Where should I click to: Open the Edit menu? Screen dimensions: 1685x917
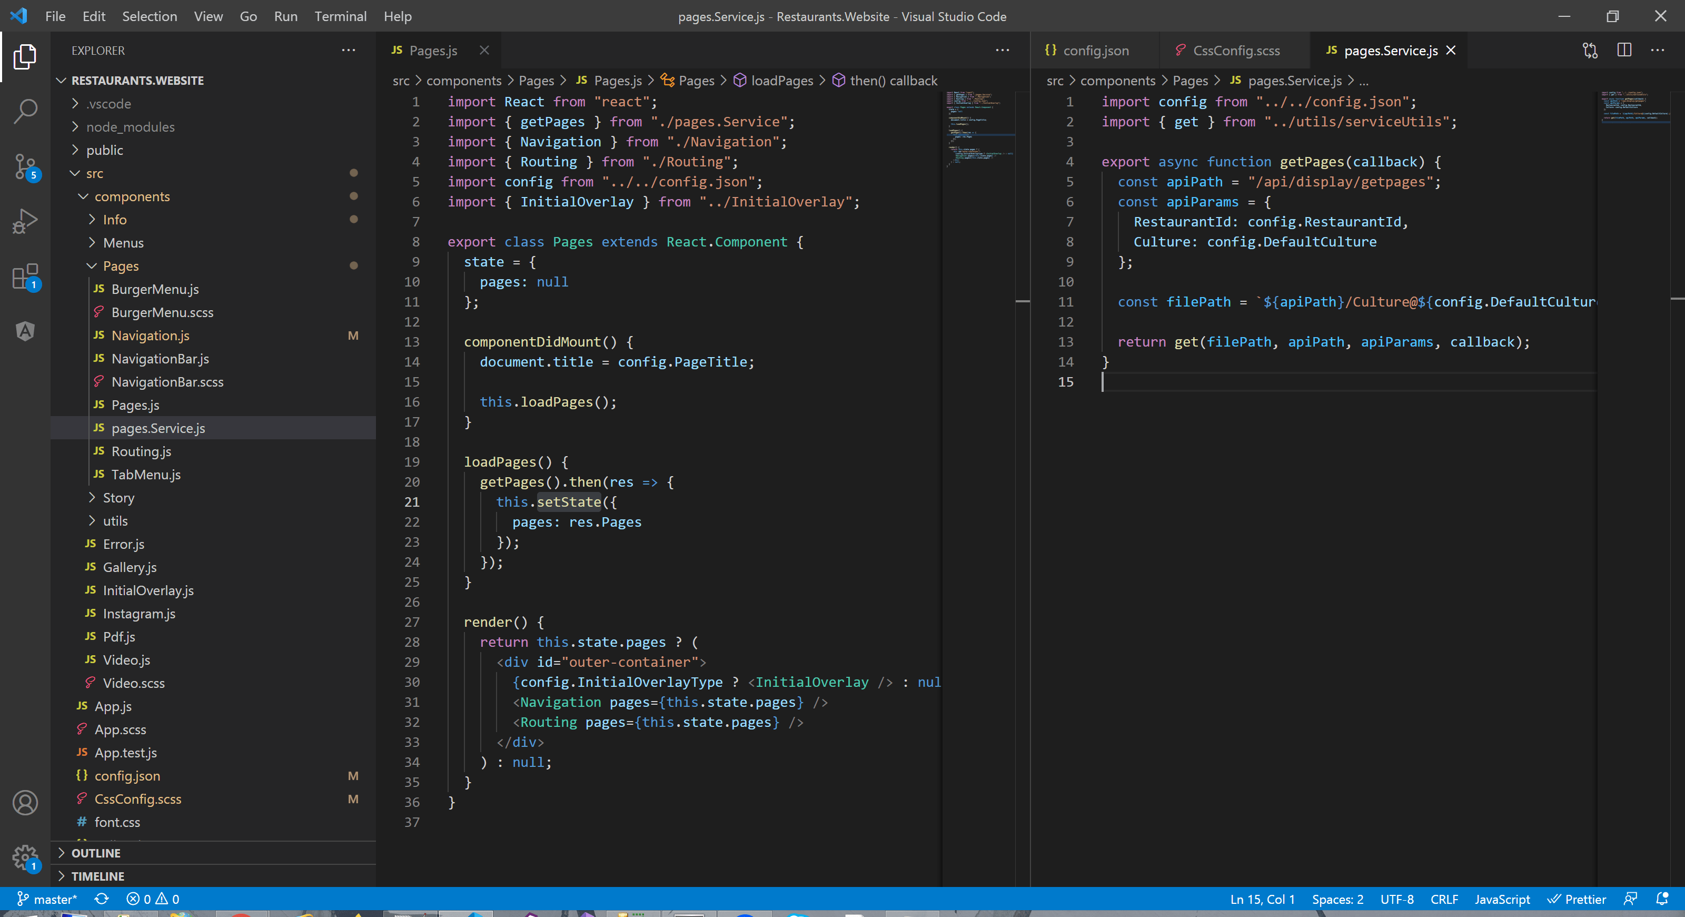pos(94,16)
